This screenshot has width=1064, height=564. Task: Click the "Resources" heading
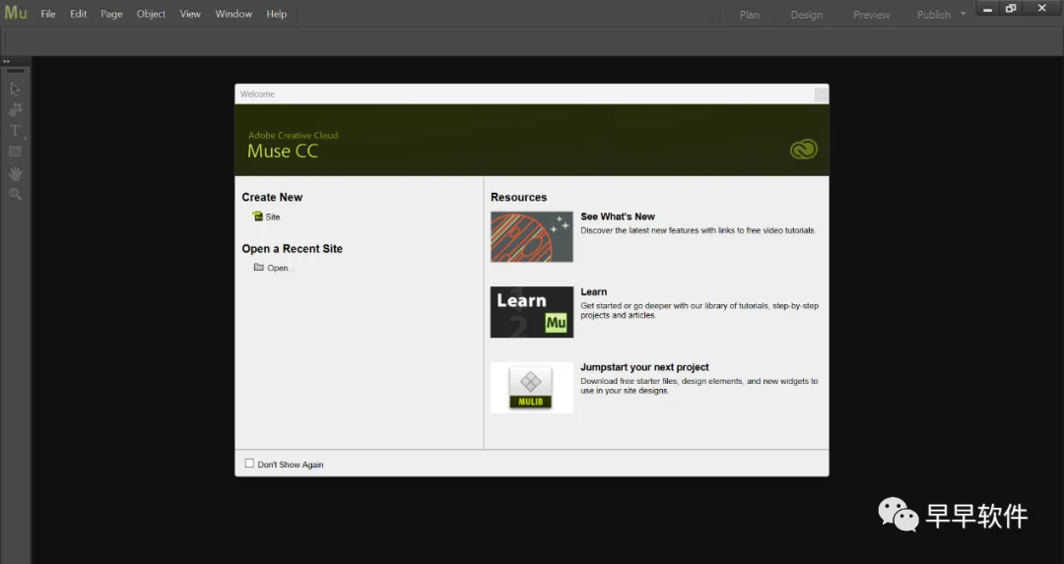pyautogui.click(x=518, y=197)
